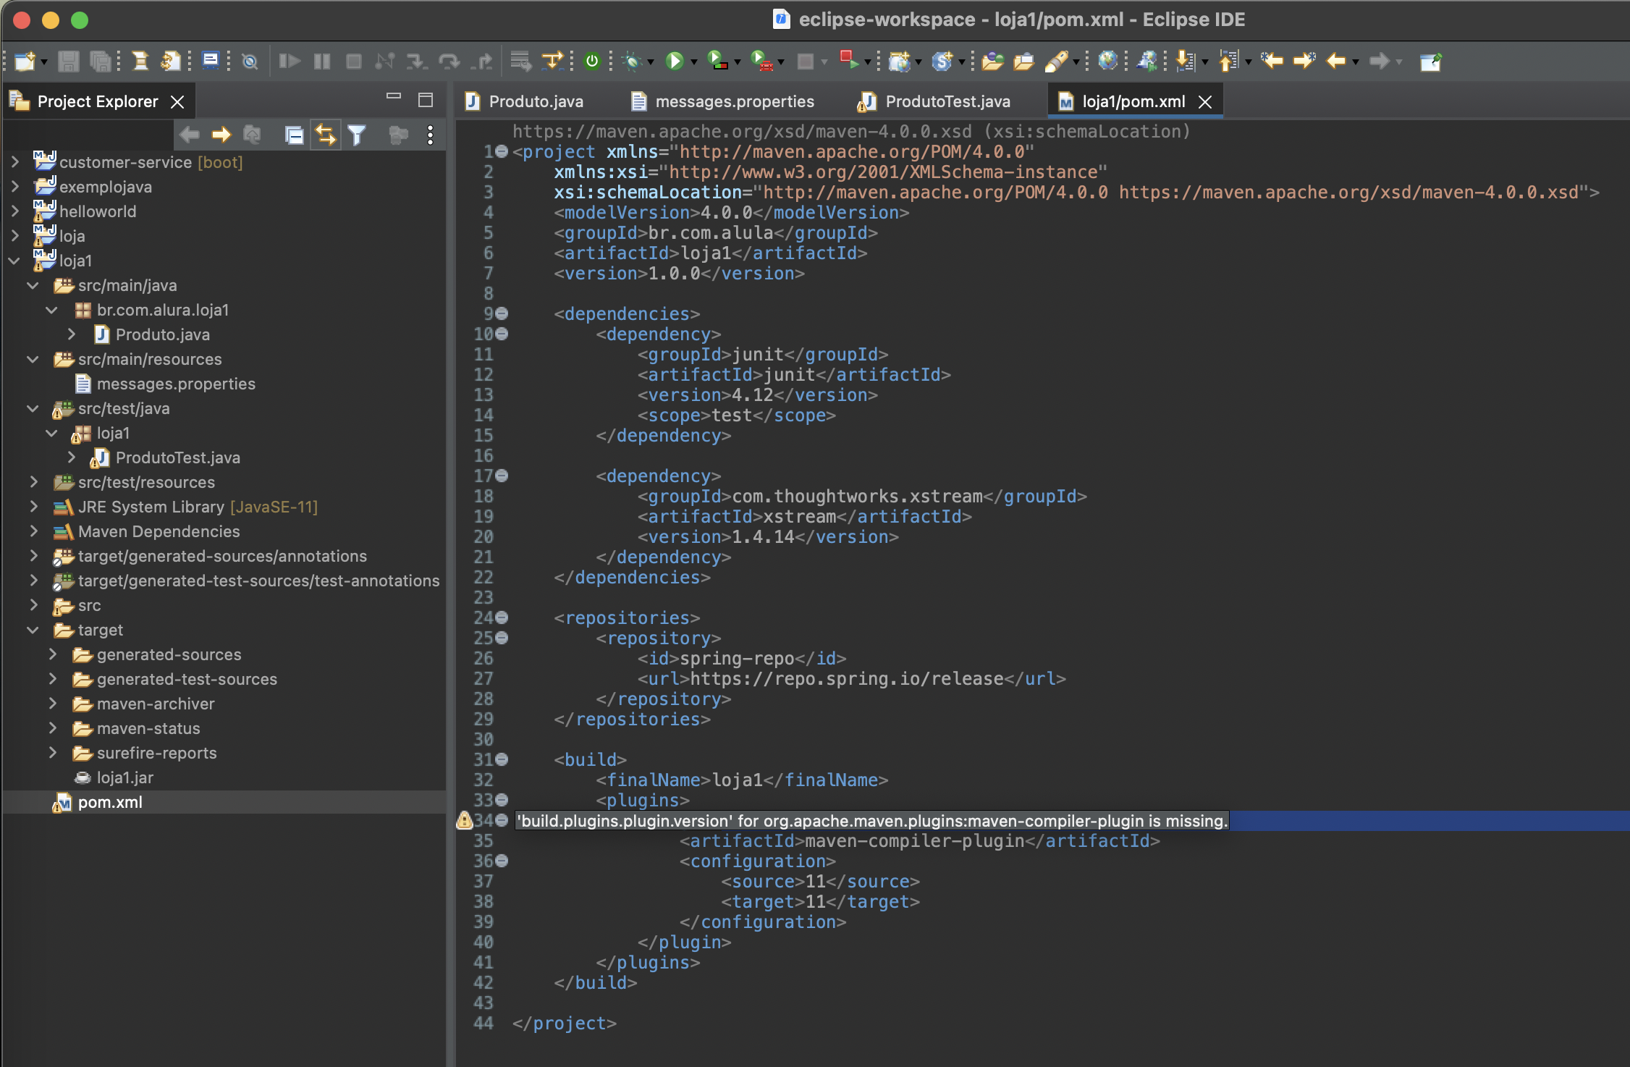
Task: Close the loja1/pom.xml editor tab
Action: click(1205, 102)
